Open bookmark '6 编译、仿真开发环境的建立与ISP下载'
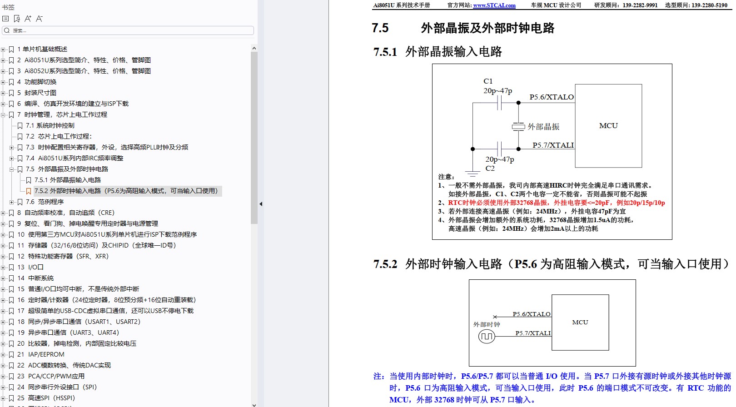Viewport: 736px width, 407px height. click(x=73, y=104)
